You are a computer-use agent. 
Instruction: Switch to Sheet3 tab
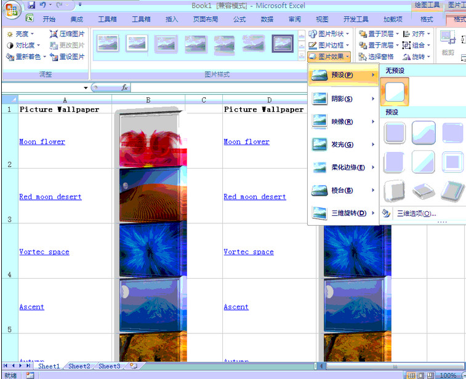click(x=109, y=366)
